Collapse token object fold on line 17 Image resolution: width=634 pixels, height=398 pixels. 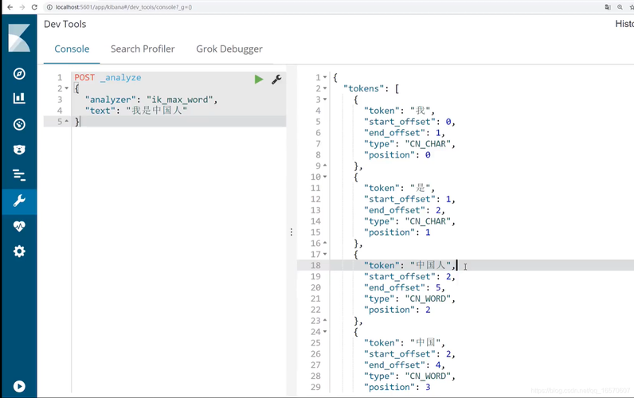(x=325, y=254)
